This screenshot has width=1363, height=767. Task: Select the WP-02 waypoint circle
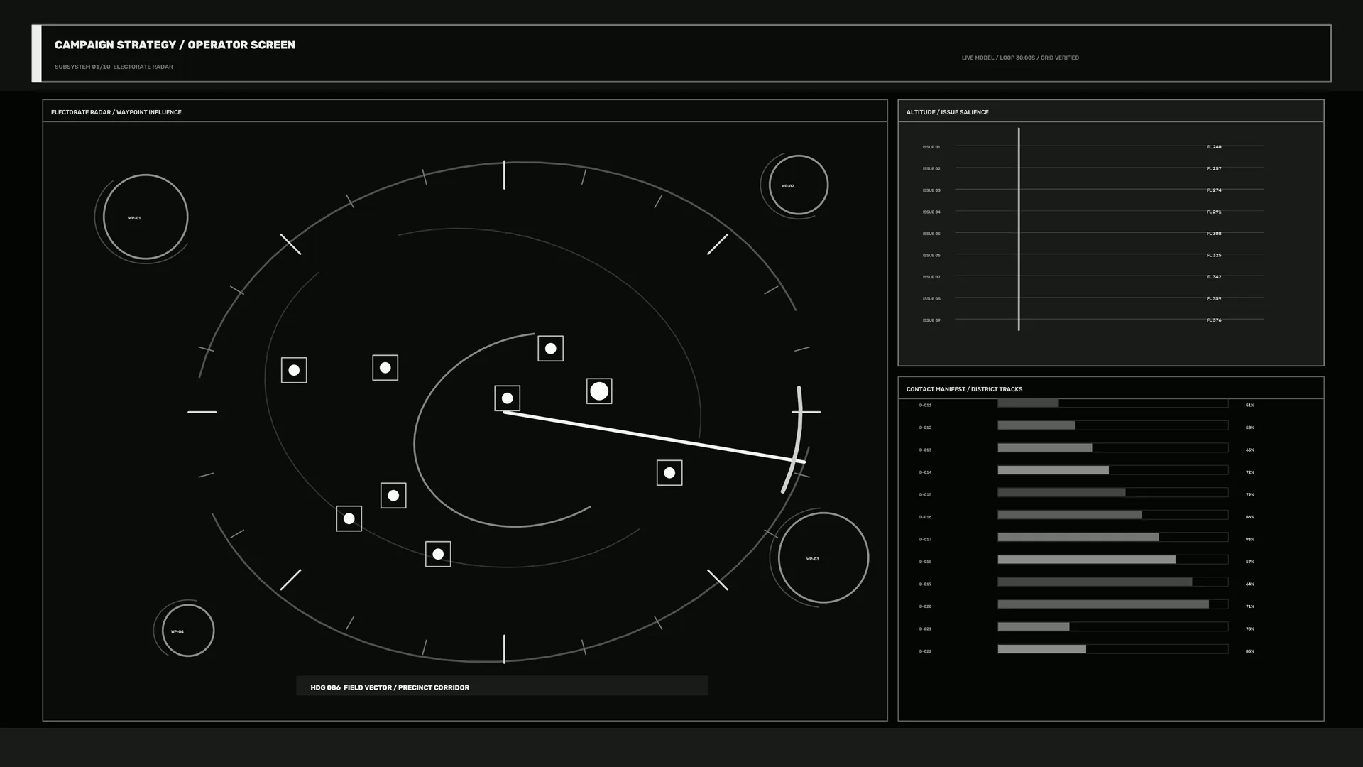pos(799,185)
